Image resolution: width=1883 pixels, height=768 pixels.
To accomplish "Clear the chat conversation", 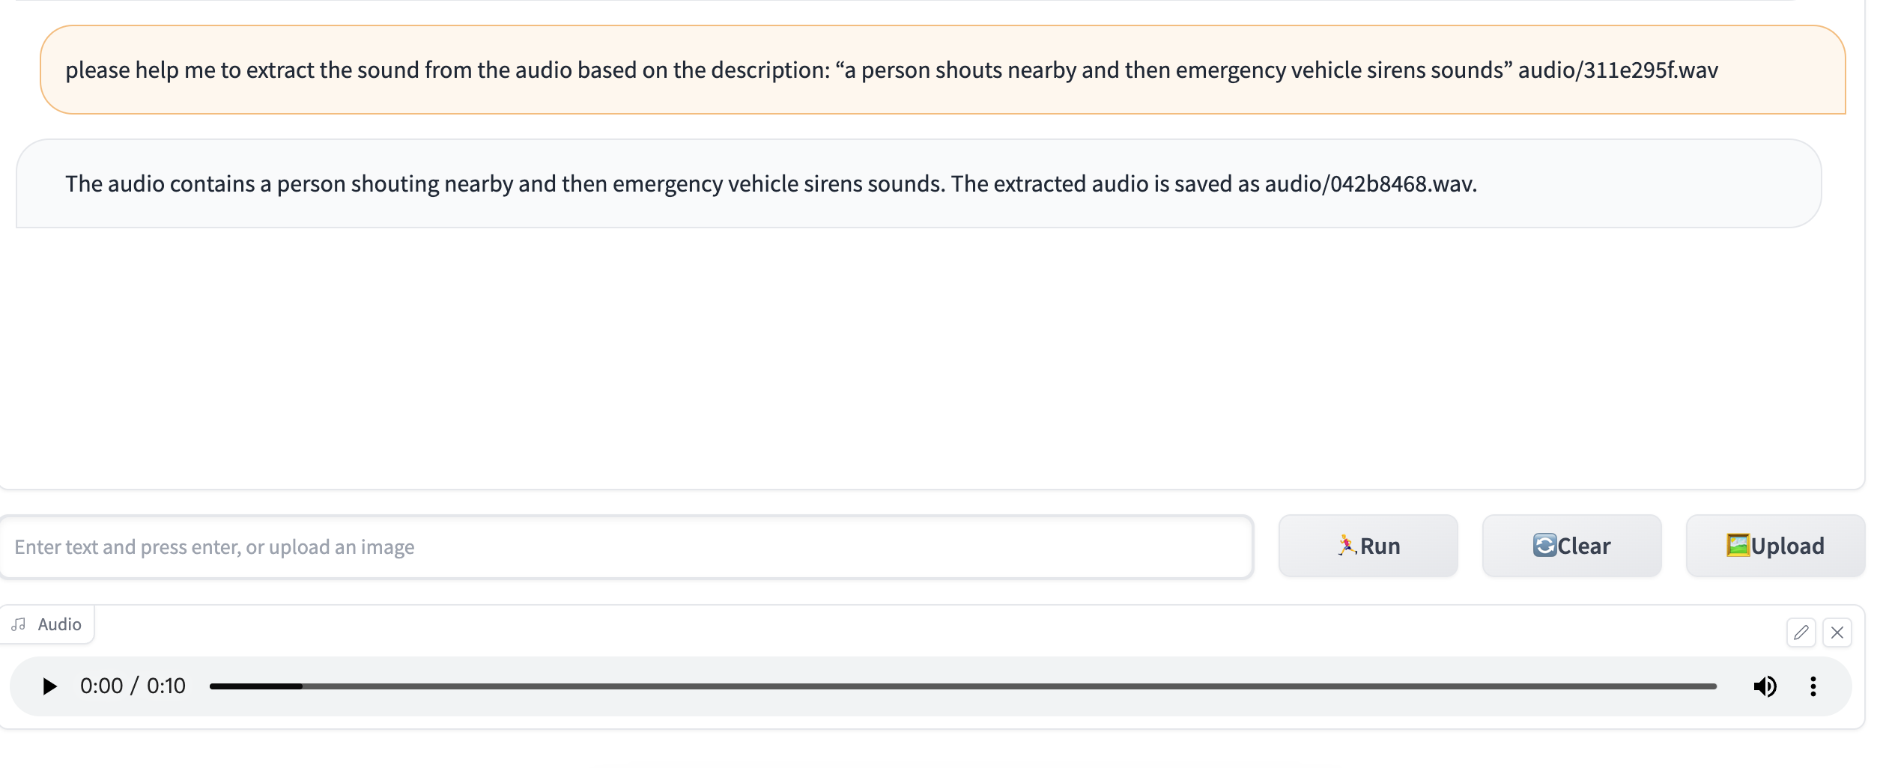I will click(x=1571, y=546).
